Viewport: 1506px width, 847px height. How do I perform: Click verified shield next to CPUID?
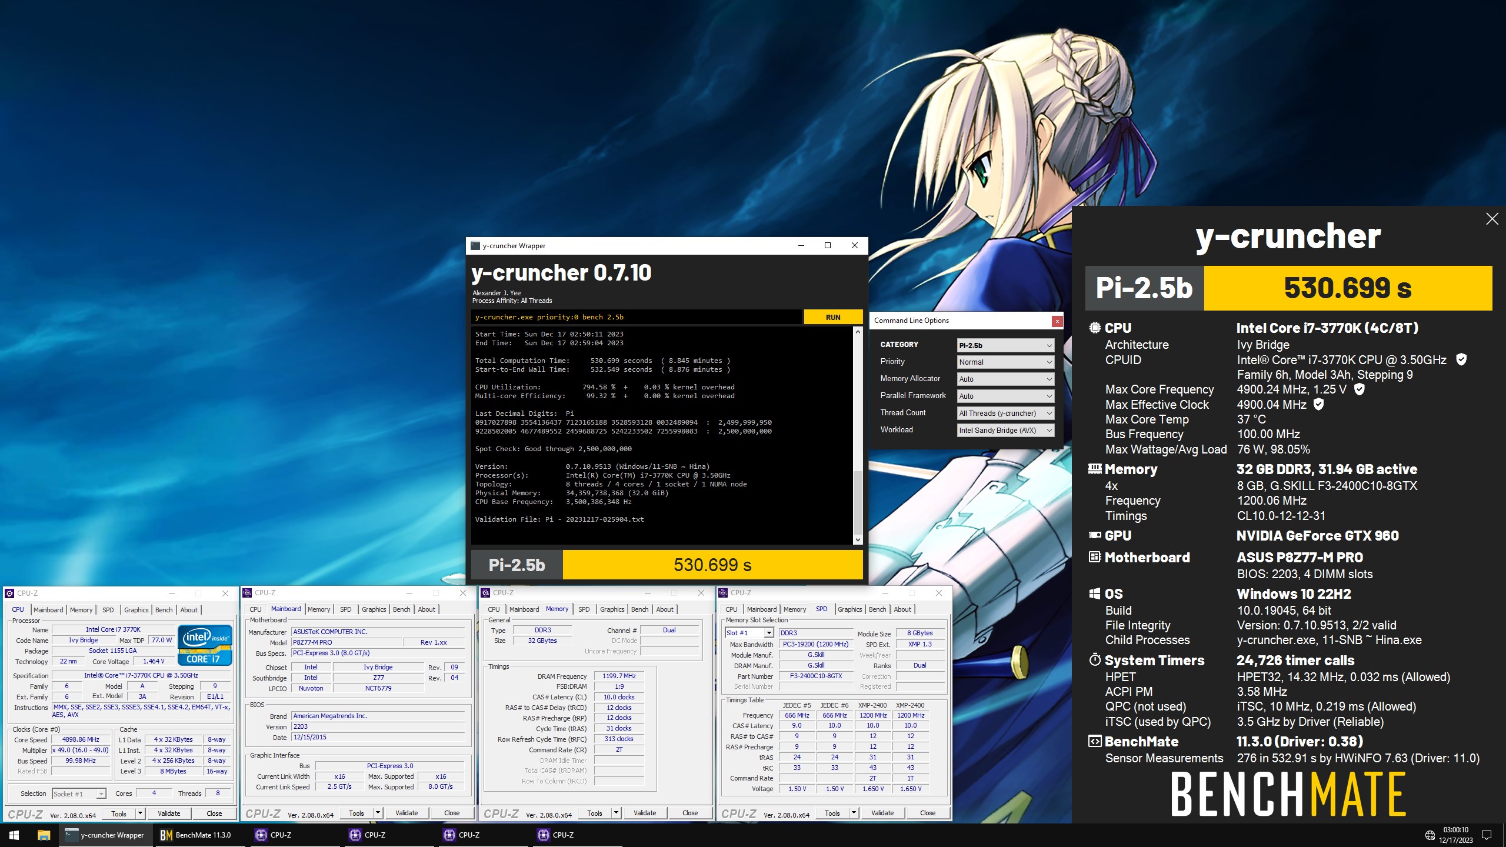pyautogui.click(x=1461, y=359)
